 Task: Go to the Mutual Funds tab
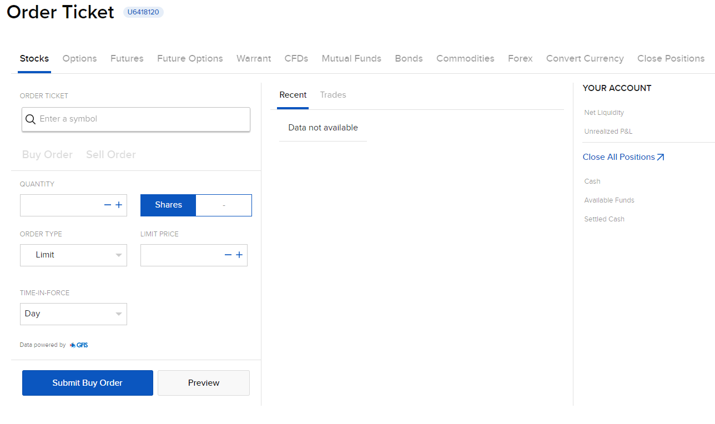tap(351, 58)
